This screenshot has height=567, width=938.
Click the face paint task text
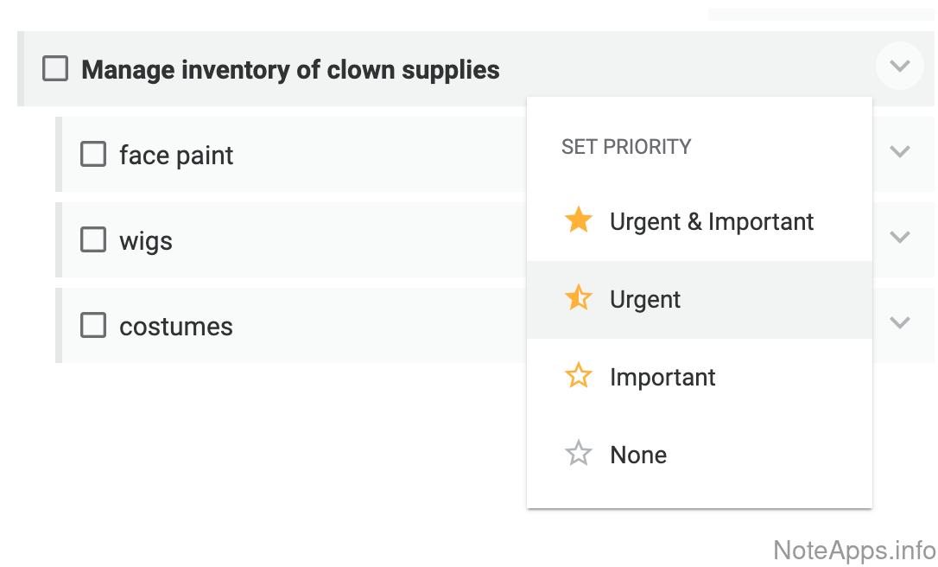(x=176, y=156)
